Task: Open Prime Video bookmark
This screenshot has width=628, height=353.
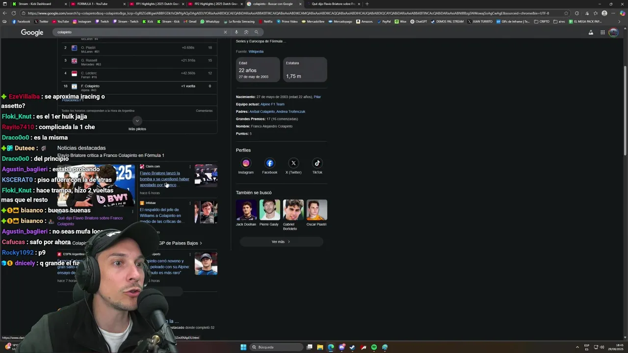Action: pos(288,22)
